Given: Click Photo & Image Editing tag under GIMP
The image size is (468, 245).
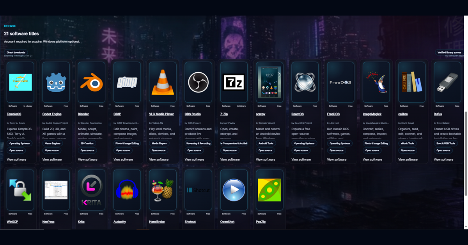Looking at the screenshot, I should [127, 143].
